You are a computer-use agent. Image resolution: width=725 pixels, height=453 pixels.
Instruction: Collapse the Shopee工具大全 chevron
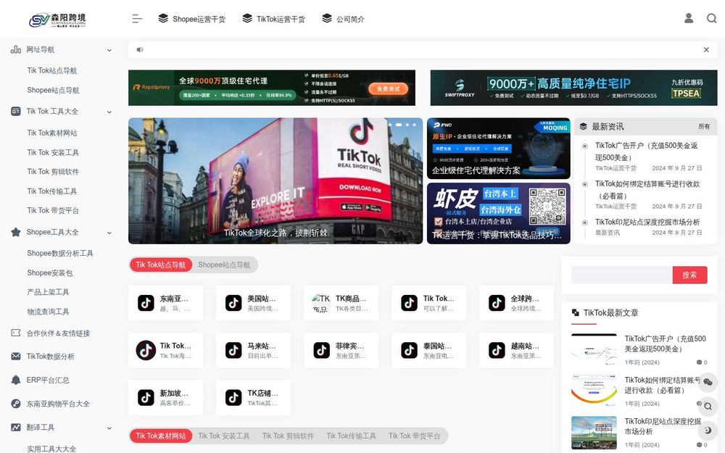coord(109,233)
